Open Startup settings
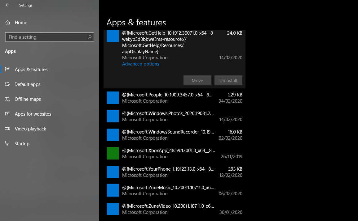This screenshot has height=221, width=358. (22, 144)
